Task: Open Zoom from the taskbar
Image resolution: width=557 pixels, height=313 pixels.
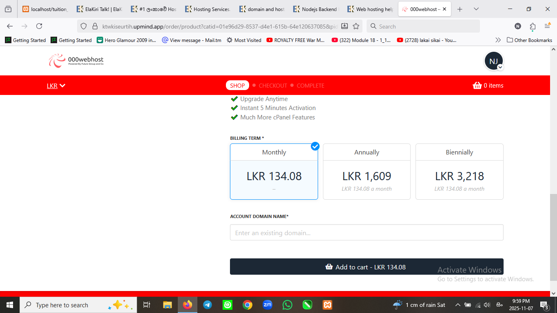Action: point(267,305)
